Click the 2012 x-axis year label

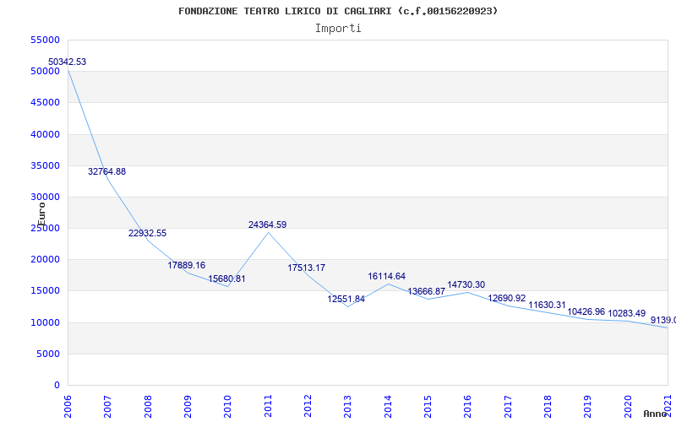pos(308,407)
